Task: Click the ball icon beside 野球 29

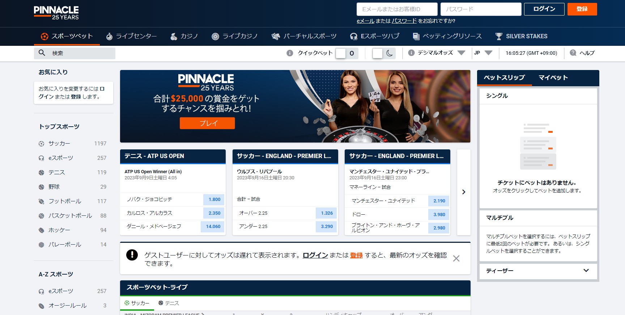Action: [x=41, y=187]
